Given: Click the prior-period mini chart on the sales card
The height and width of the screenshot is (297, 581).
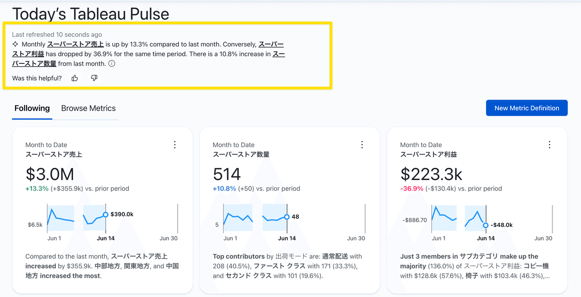Looking at the screenshot, I should pos(60,218).
